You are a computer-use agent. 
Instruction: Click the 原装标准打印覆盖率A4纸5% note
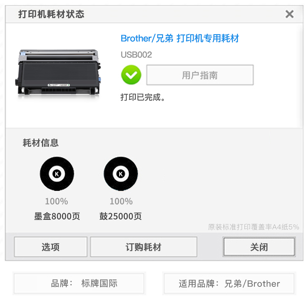pos(254,227)
